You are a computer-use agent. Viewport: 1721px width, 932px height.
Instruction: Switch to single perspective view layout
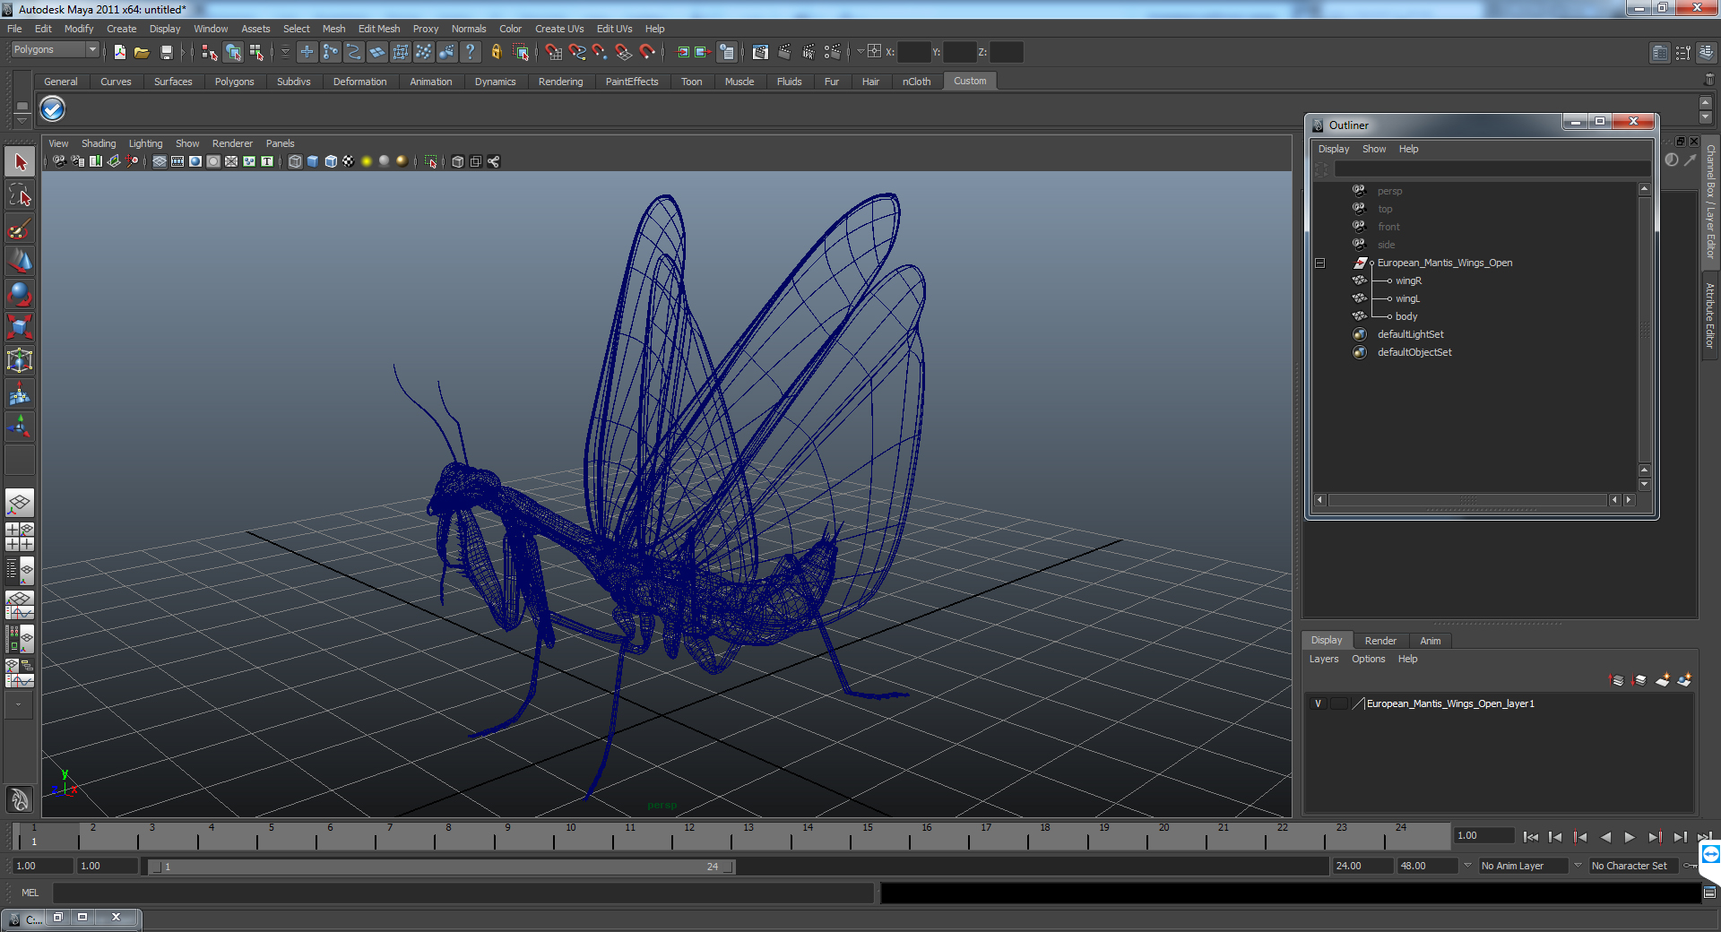[x=20, y=503]
